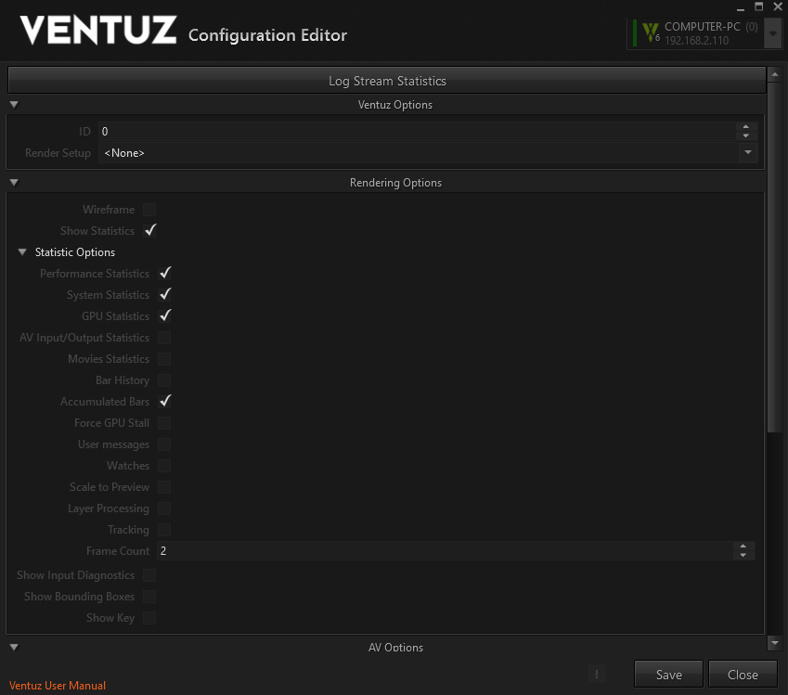Click the Log Stream Statistics header bar
The width and height of the screenshot is (788, 695).
(387, 81)
